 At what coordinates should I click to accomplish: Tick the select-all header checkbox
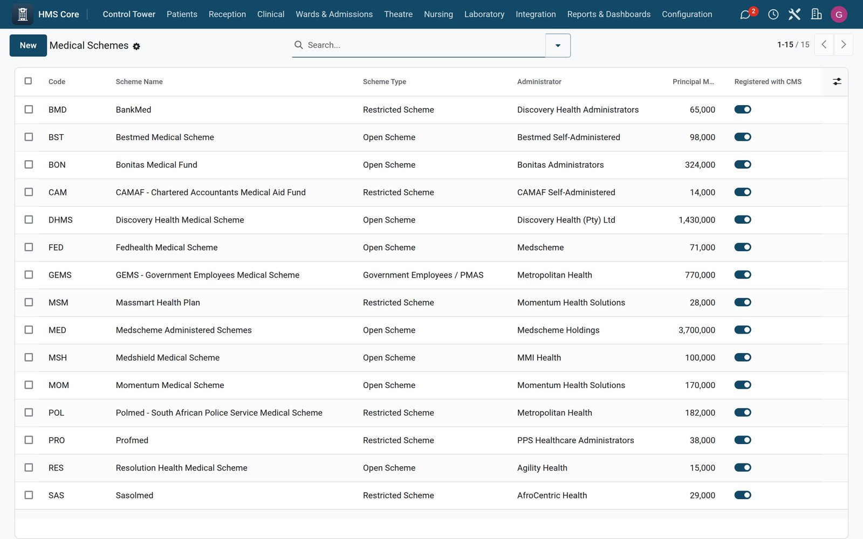pos(29,81)
